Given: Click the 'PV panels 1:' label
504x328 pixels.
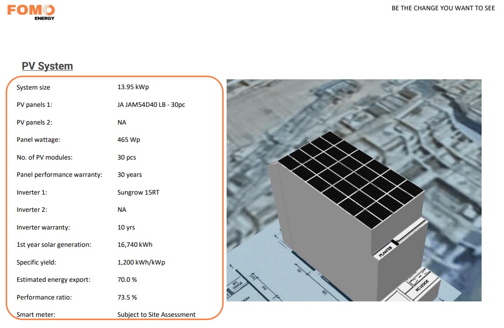Looking at the screenshot, I should [35, 105].
